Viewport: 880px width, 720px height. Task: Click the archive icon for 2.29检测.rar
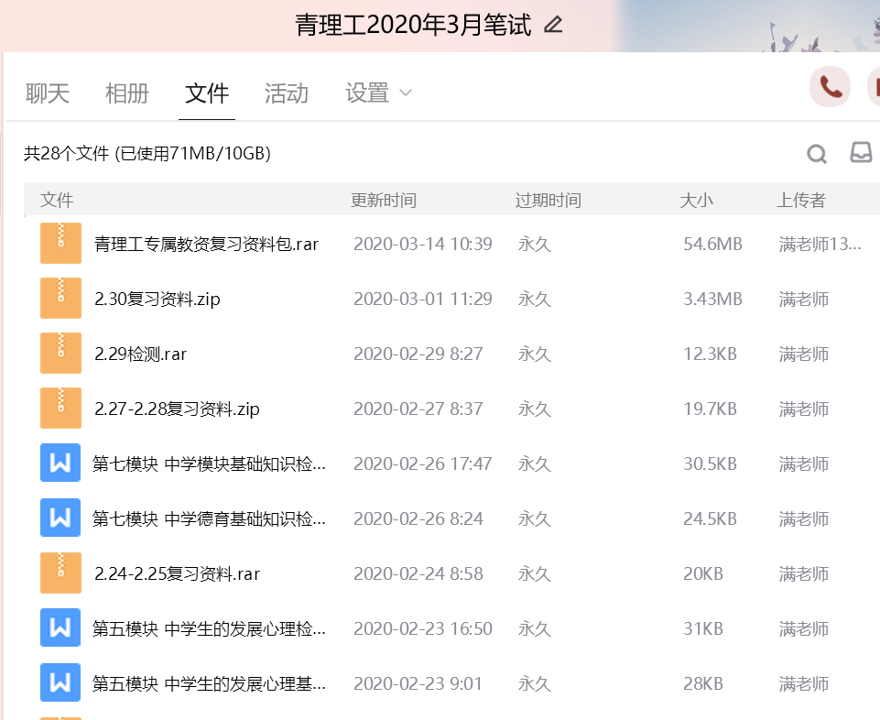tap(60, 354)
